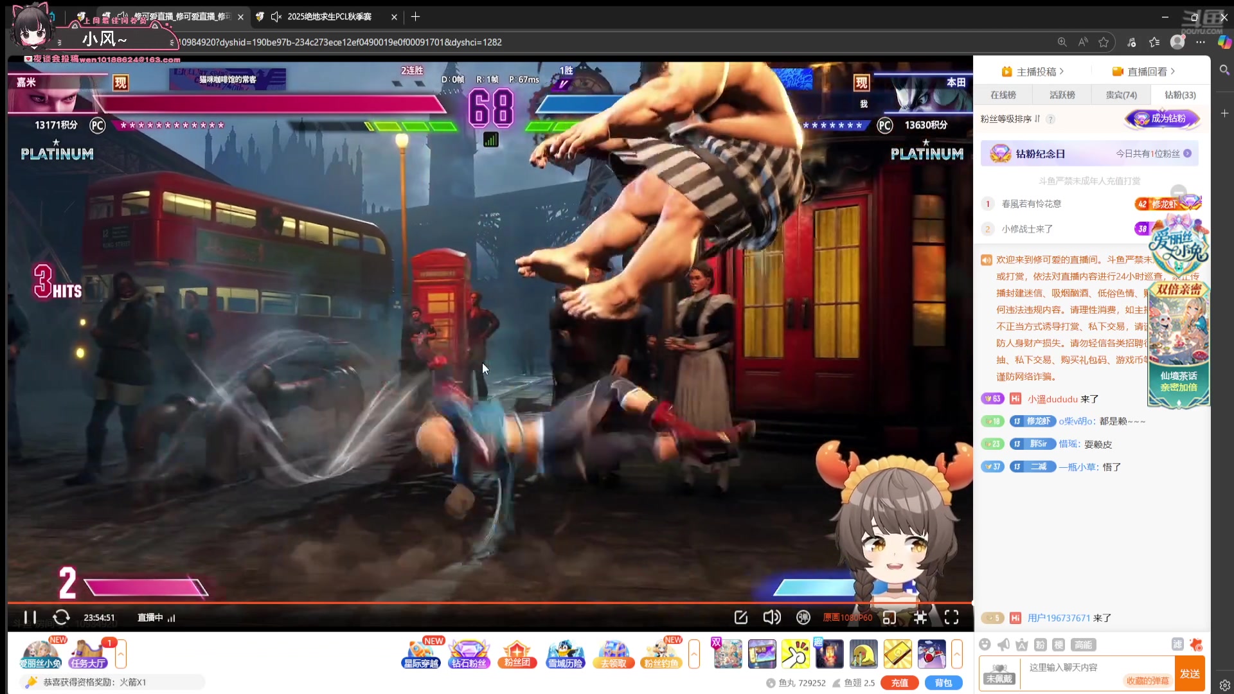Select ranked user 春風若有怜花意

pos(1032,204)
